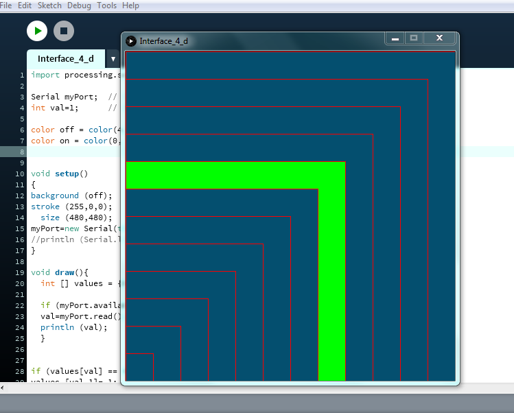The width and height of the screenshot is (514, 413).
Task: Minimize the Interface_4_d sketch window
Action: click(395, 38)
